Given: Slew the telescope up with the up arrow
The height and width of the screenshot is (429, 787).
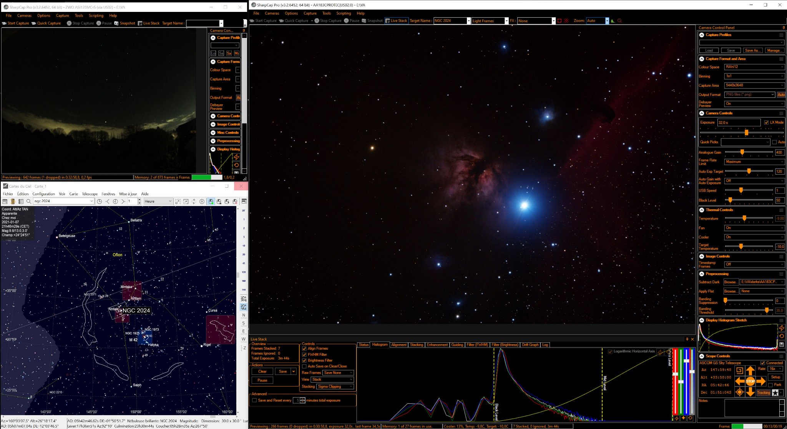Looking at the screenshot, I should (x=750, y=371).
